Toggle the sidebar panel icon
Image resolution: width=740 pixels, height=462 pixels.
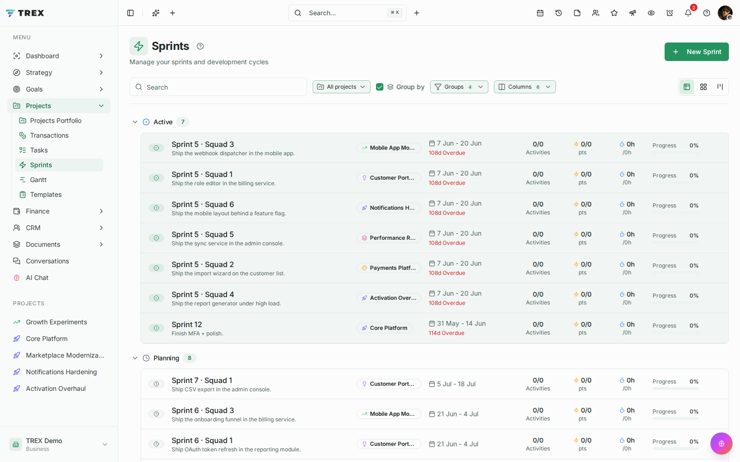(130, 13)
